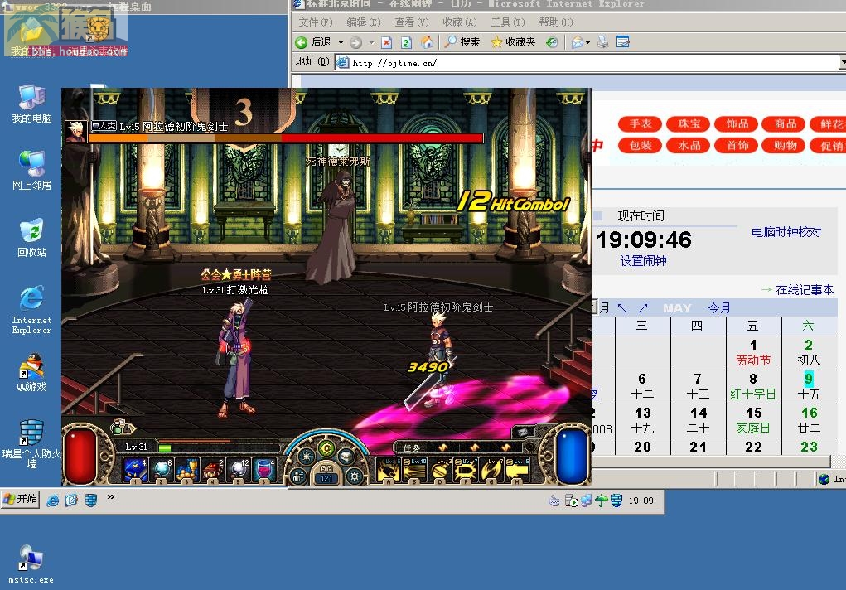
Task: Click the IE edit page icon
Action: (x=622, y=42)
